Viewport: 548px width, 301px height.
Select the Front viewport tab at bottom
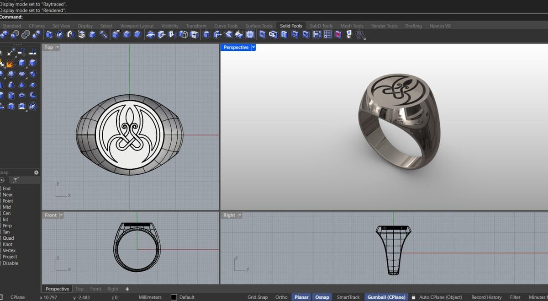[95, 289]
